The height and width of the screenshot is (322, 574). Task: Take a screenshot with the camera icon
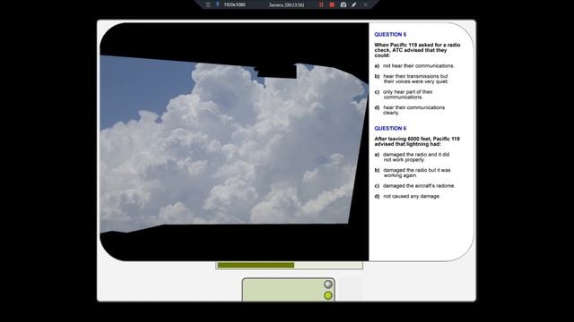coord(343,4)
